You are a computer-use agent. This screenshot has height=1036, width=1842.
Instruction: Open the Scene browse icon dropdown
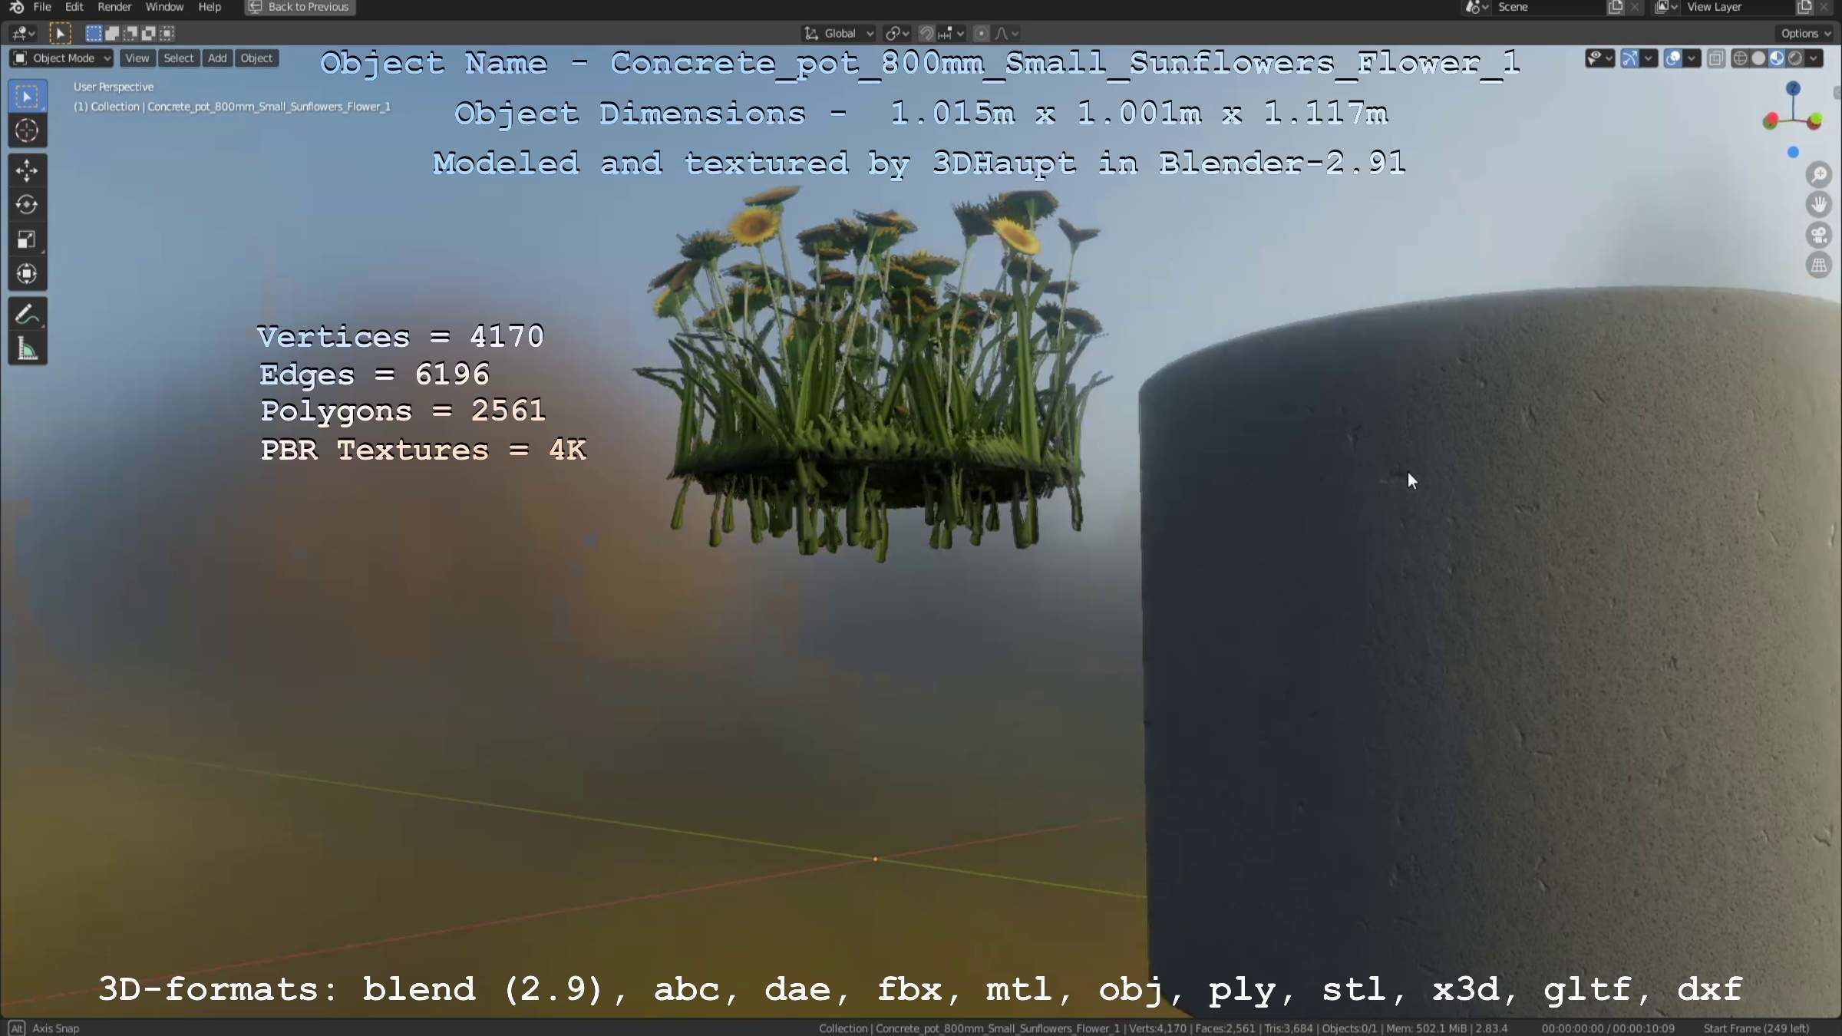pos(1477,7)
